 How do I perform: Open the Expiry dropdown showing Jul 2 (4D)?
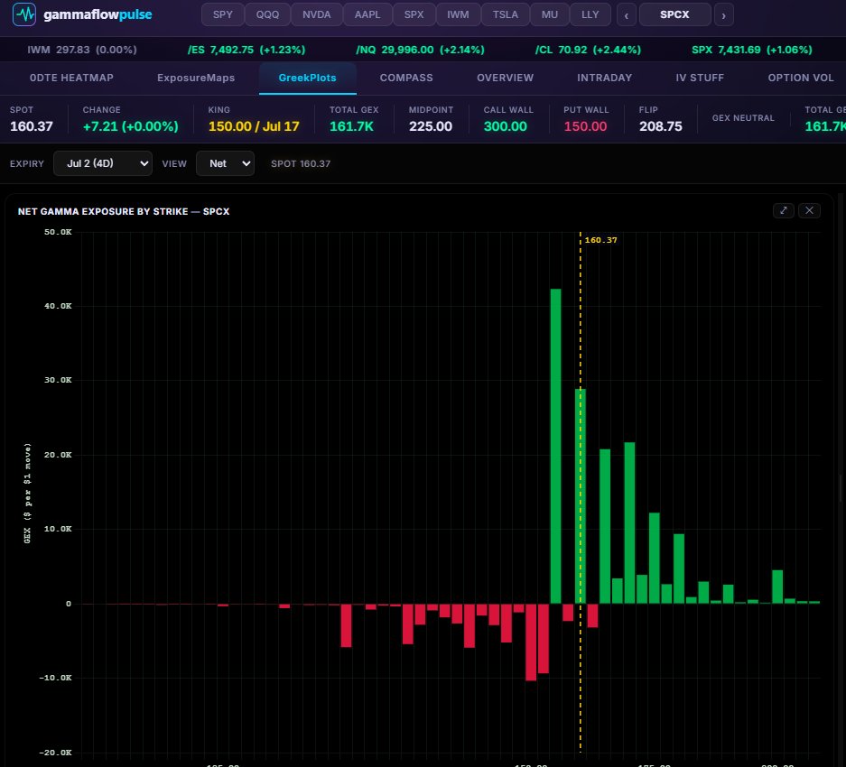click(103, 163)
